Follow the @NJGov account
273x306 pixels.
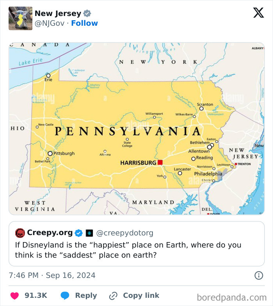84,23
